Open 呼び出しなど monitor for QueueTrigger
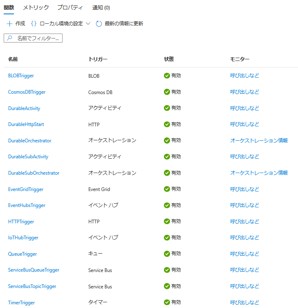298x308 pixels. [244, 254]
